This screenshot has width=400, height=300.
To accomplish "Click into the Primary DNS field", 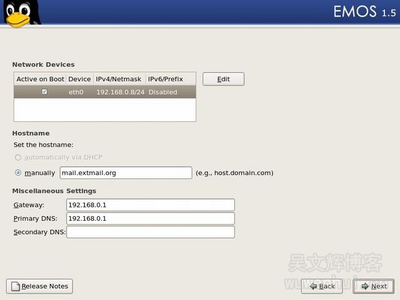I will (x=150, y=219).
